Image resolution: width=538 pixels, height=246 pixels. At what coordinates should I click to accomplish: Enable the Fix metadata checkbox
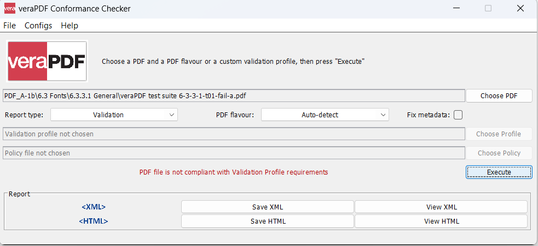458,115
